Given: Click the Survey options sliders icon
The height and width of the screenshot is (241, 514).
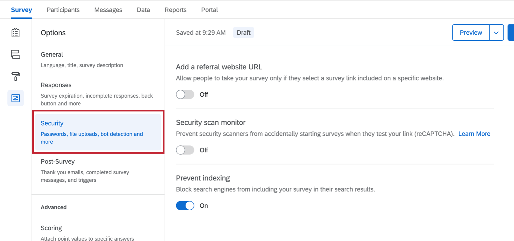Looking at the screenshot, I should pos(15,98).
